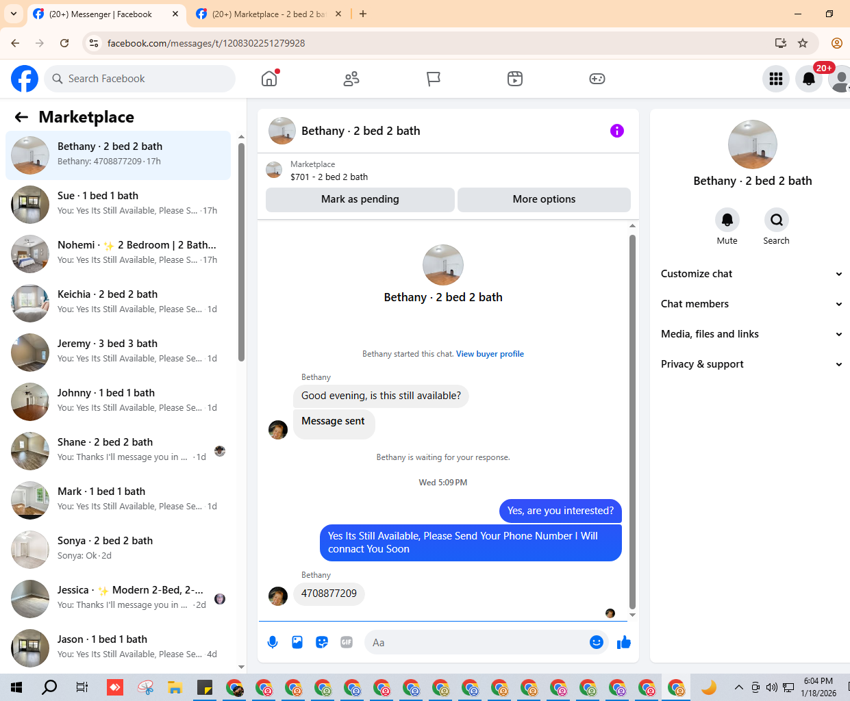
Task: Open volume control in system tray
Action: pyautogui.click(x=772, y=687)
